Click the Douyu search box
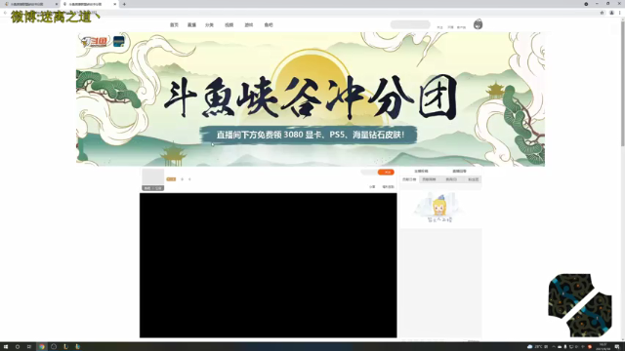This screenshot has width=625, height=351. 410,24
